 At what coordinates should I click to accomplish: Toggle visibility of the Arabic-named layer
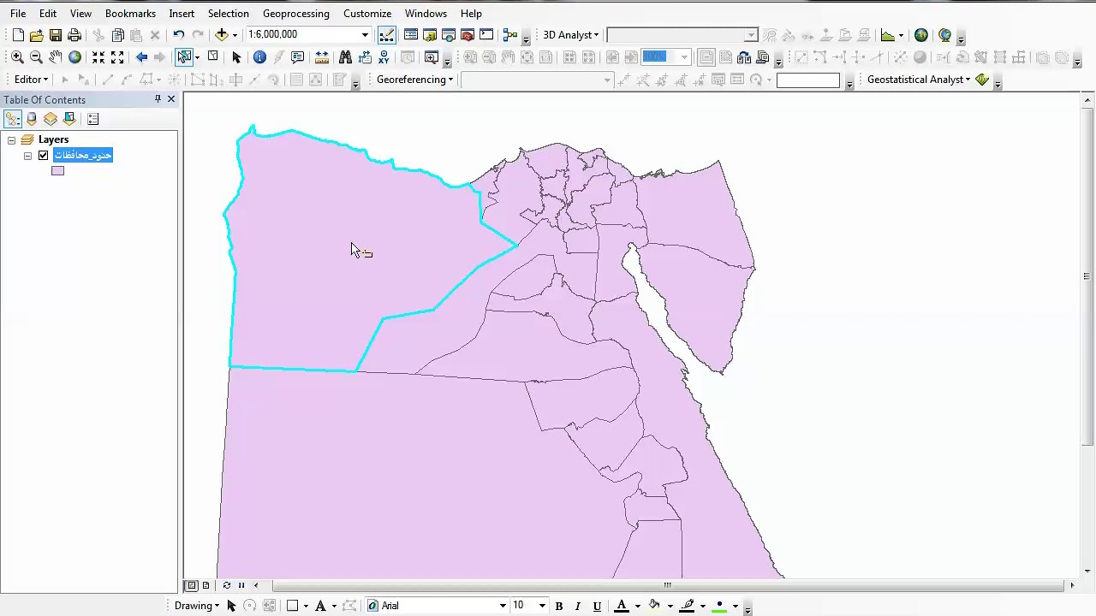44,156
